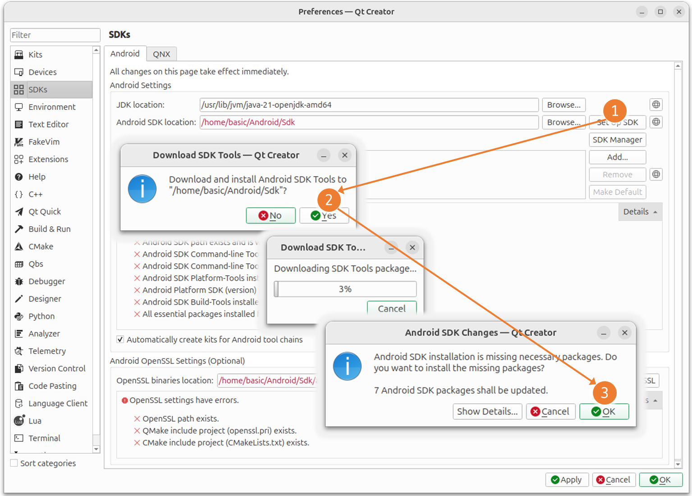Select the Build & Run hammer icon
Image resolution: width=692 pixels, height=496 pixels.
[x=18, y=229]
